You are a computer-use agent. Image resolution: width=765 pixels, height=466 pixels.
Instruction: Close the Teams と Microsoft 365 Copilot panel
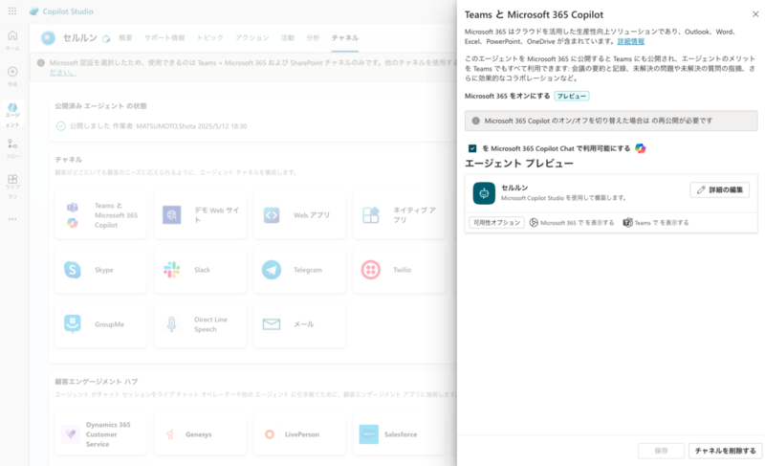tap(755, 14)
